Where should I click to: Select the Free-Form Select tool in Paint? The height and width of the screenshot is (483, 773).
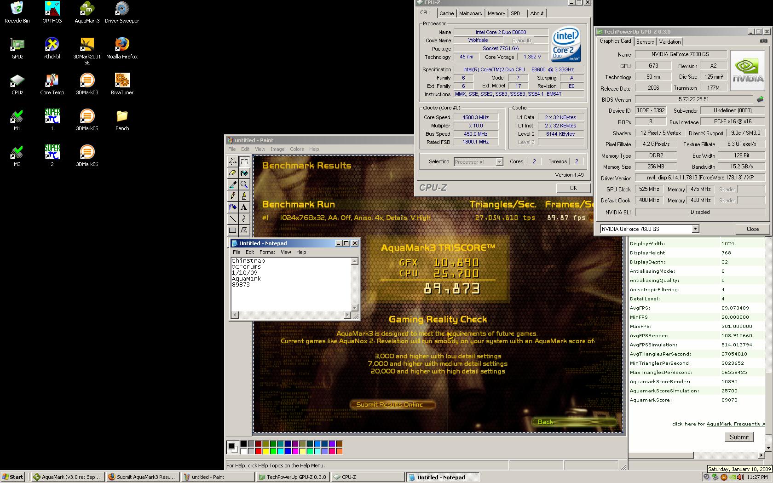[x=233, y=161]
